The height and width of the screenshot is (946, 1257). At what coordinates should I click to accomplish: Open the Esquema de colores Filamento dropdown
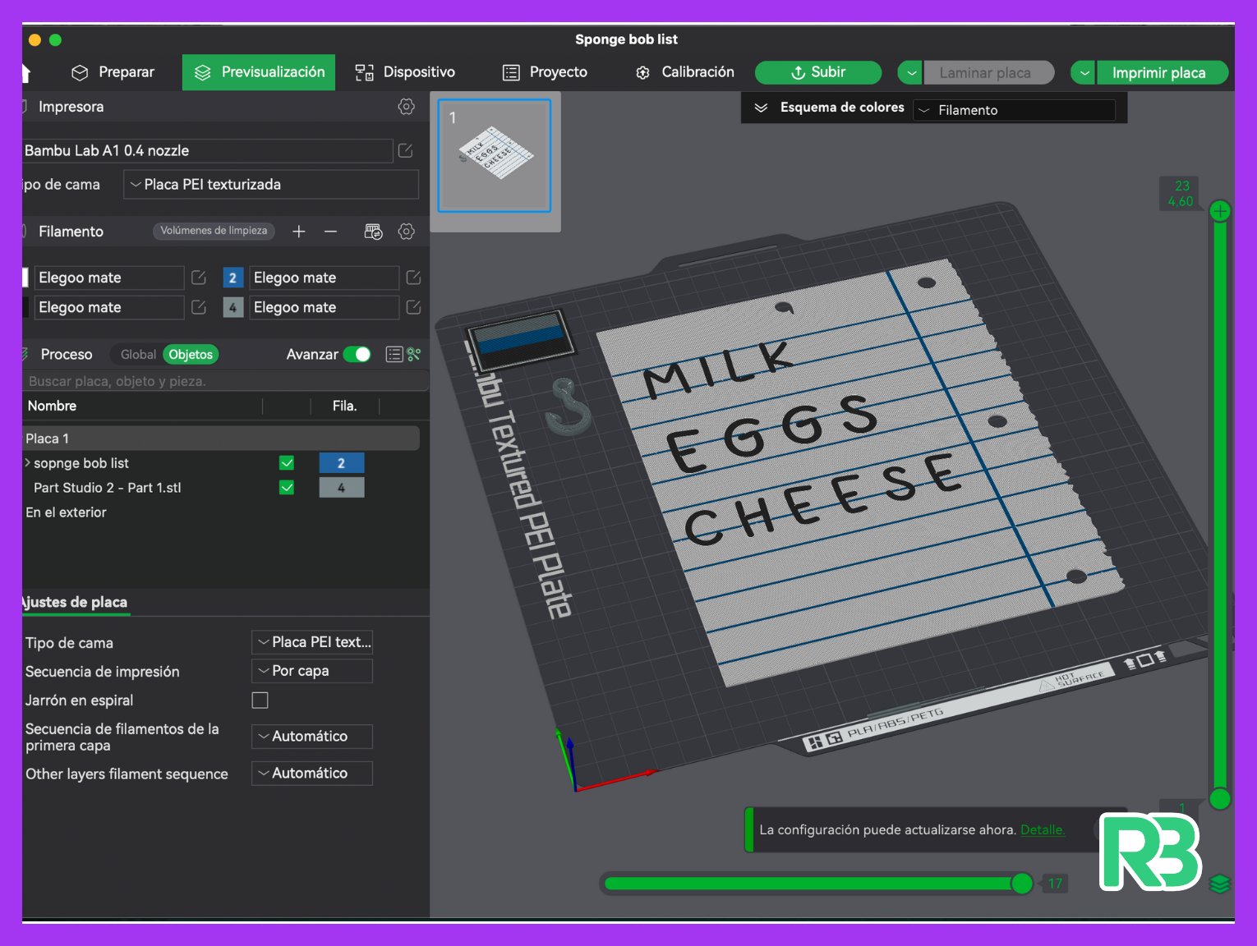[x=1015, y=110]
